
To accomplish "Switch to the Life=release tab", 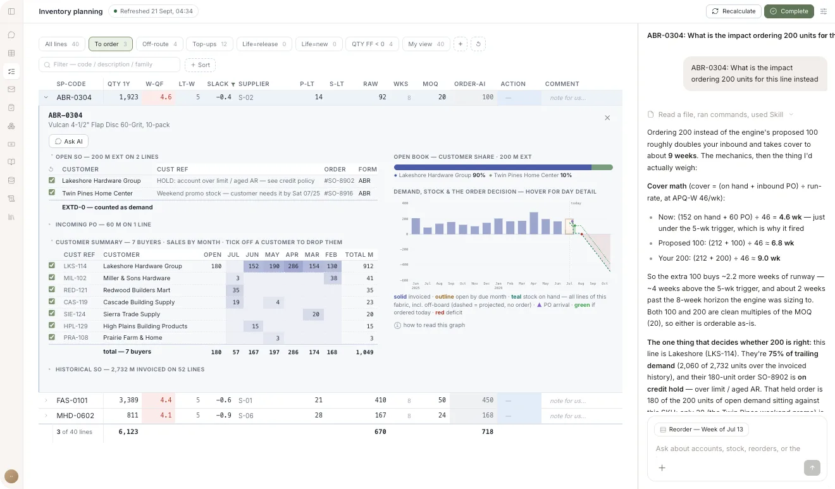I will tap(264, 44).
